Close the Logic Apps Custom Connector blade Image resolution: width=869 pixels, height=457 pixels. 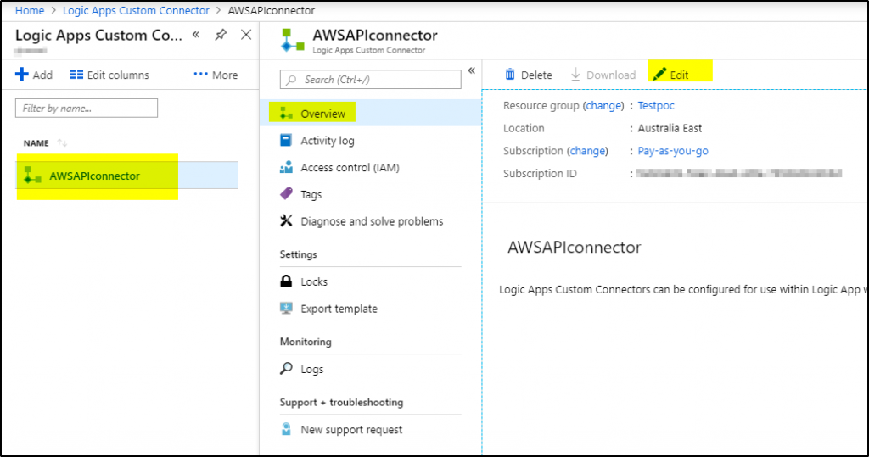click(x=246, y=35)
